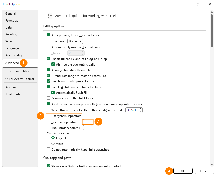Viewport: 216px width, 176px height.
Task: Open Quick Access Toolbar settings
Action: [20, 79]
